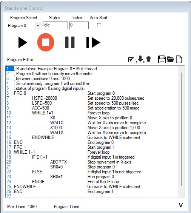Upload the program using the up-arrow icon
This screenshot has height=213, width=191.
pyautogui.click(x=148, y=59)
